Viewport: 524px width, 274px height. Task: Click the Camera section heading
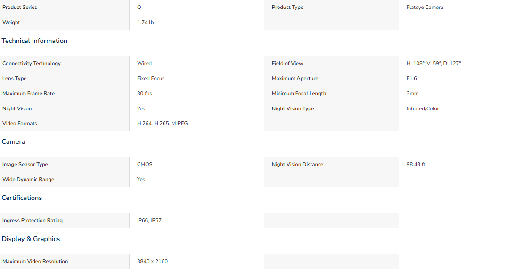pos(13,142)
